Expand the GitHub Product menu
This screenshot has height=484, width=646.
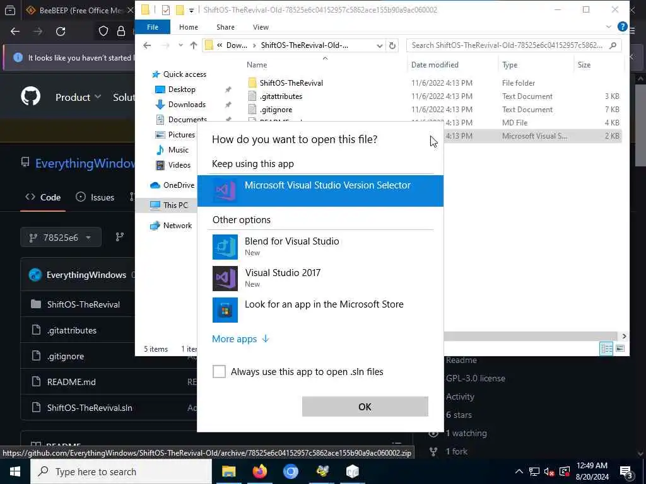(x=78, y=97)
